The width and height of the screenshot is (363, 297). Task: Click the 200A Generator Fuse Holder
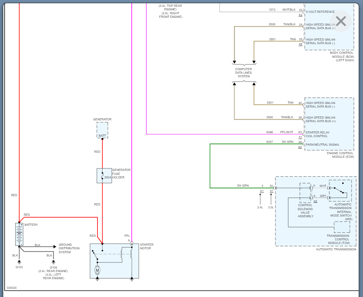(104, 176)
